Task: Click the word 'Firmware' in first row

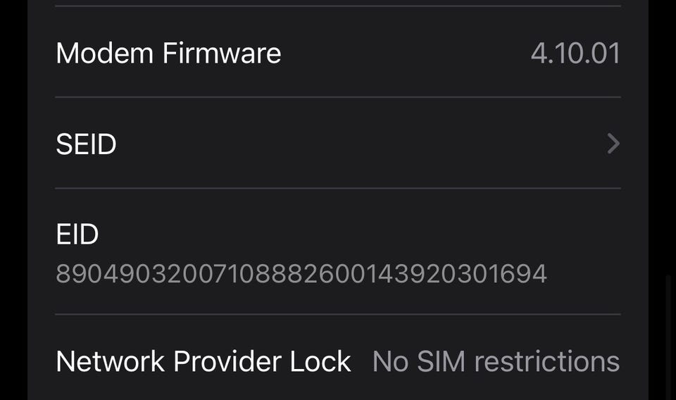Action: click(222, 54)
